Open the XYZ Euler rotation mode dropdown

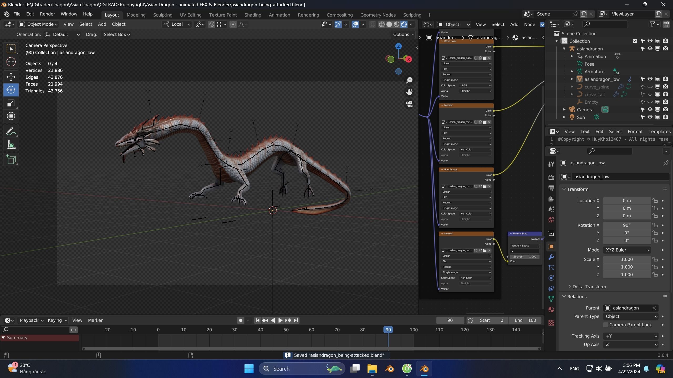627,250
